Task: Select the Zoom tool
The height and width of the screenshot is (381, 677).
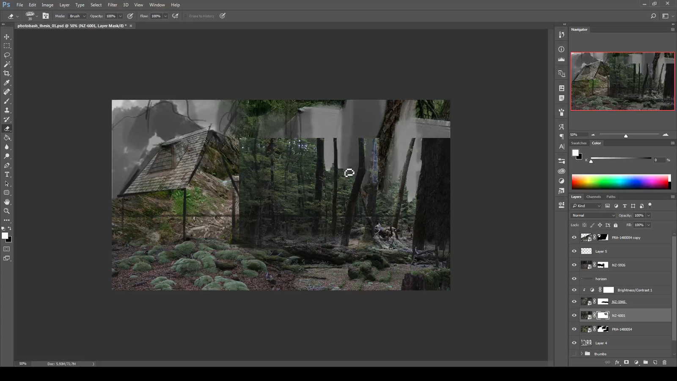Action: click(x=7, y=211)
